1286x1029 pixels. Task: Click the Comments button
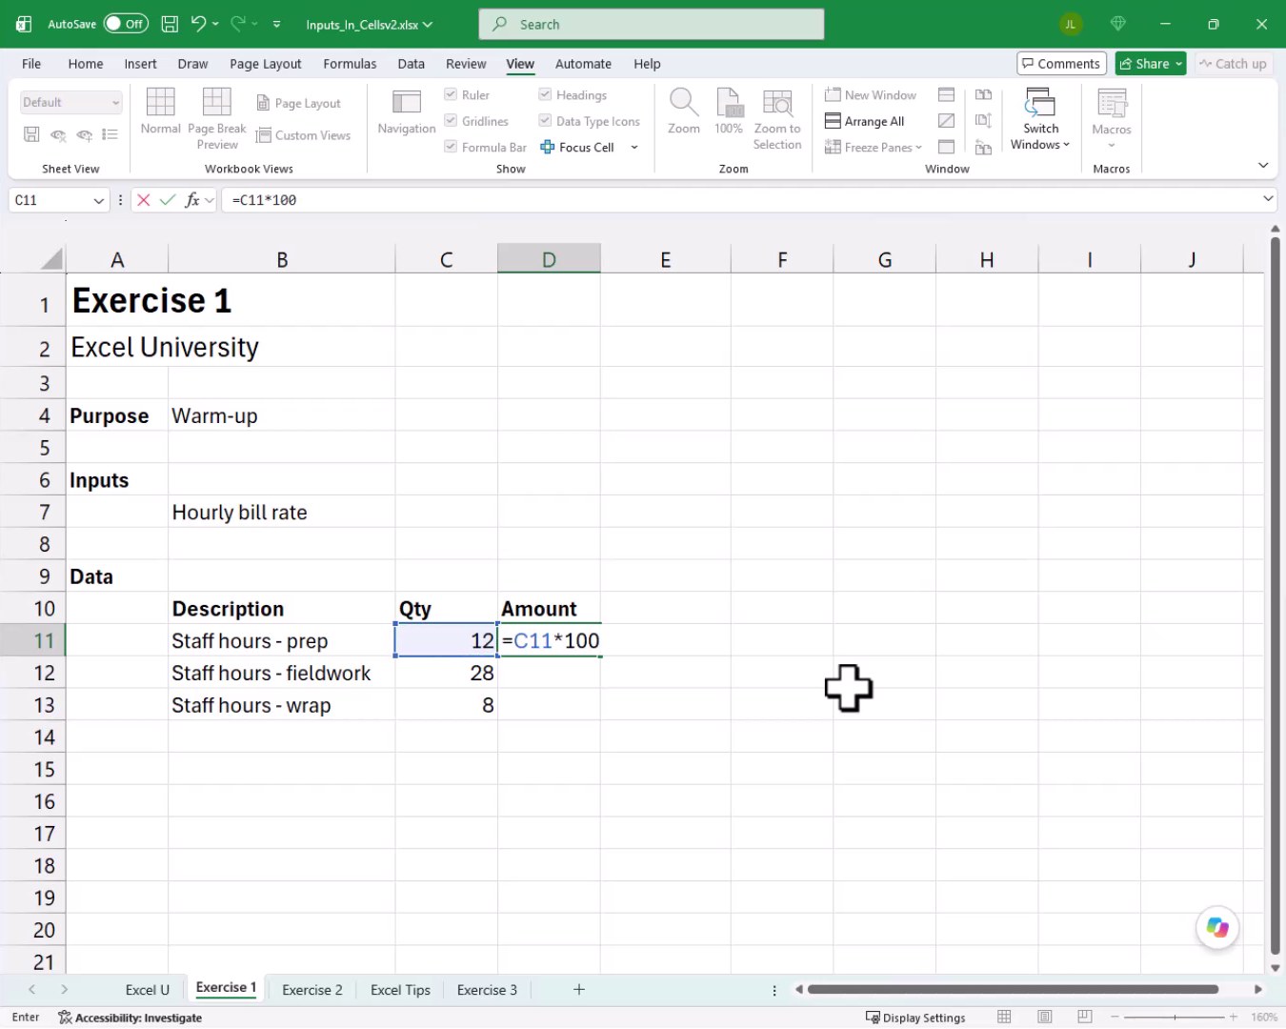[1061, 64]
